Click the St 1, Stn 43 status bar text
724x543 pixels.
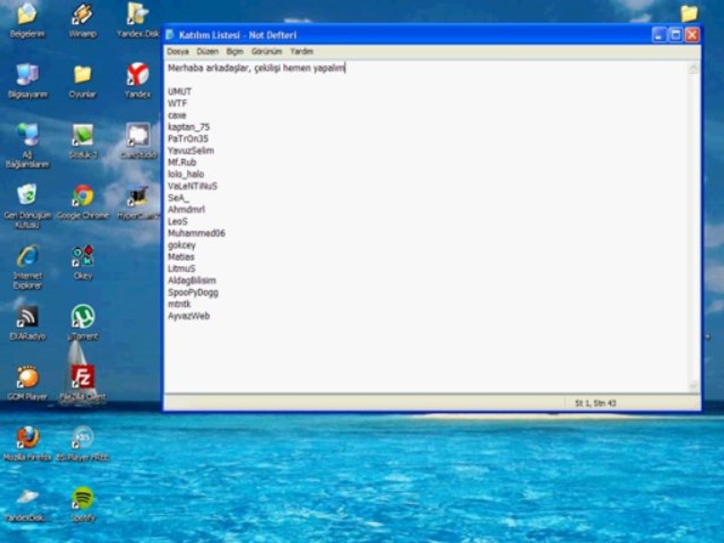click(x=596, y=403)
